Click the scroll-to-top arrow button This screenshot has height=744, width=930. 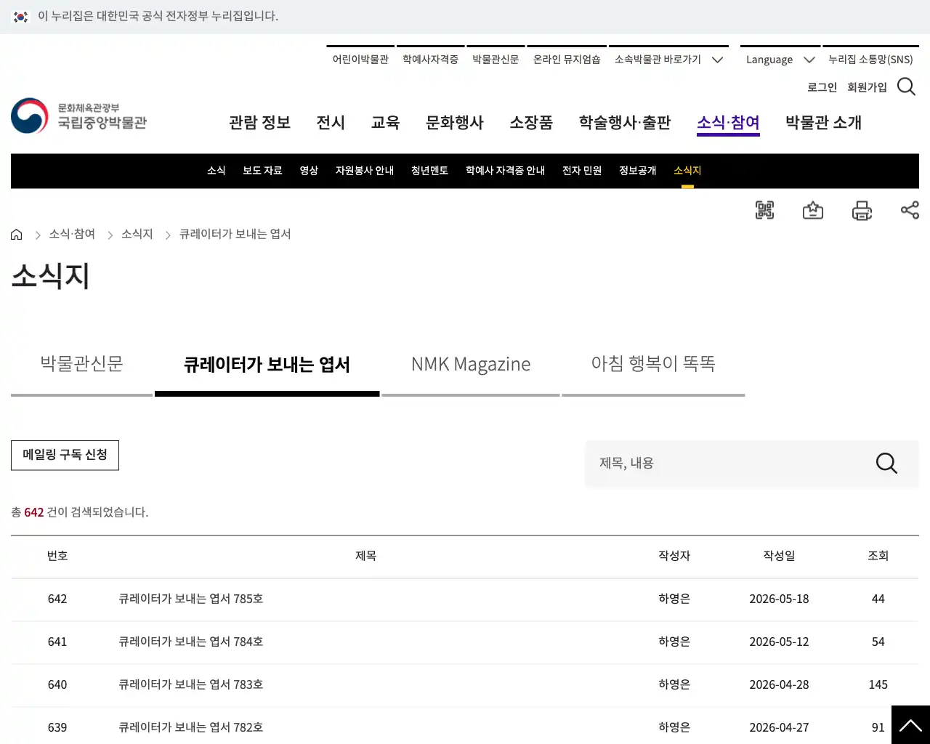[910, 725]
